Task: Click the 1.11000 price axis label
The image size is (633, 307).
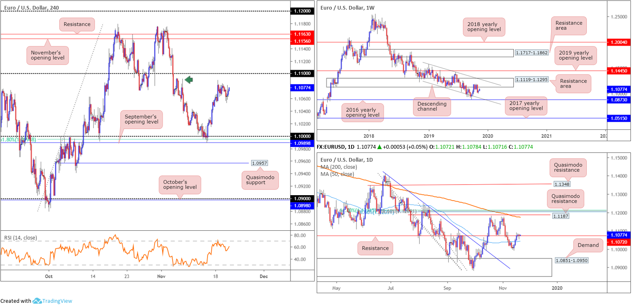Action: (302, 73)
